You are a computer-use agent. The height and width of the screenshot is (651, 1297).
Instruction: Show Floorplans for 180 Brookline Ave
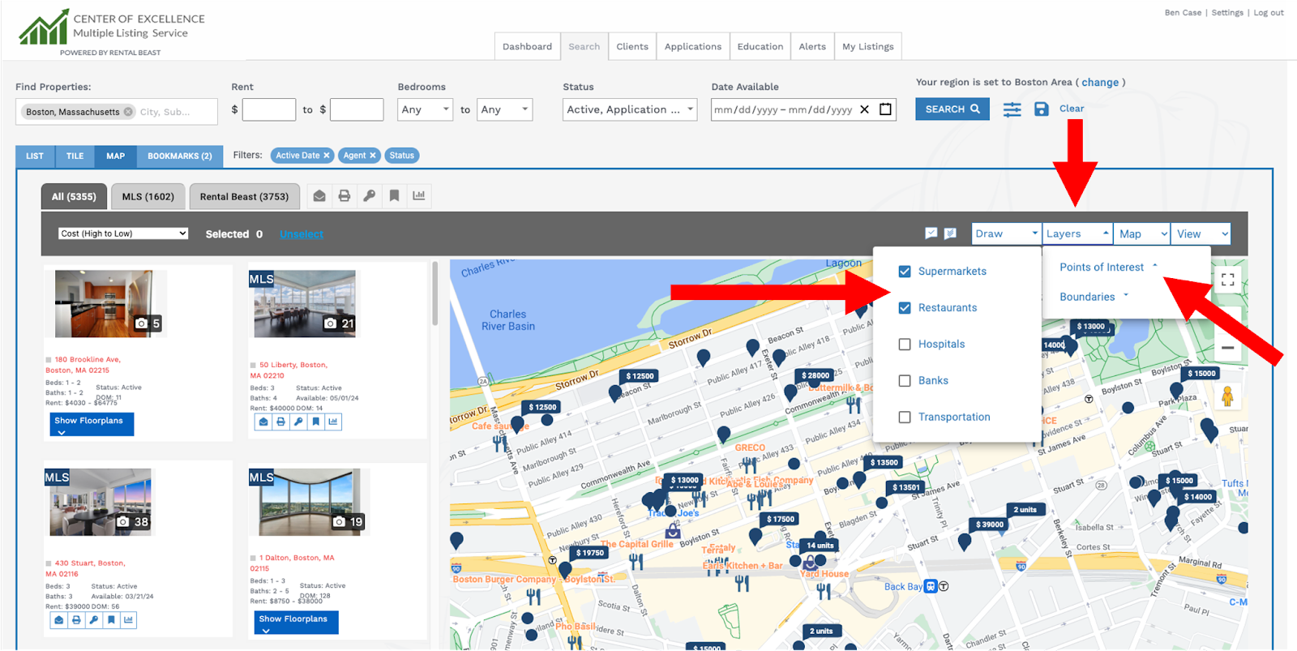92,424
